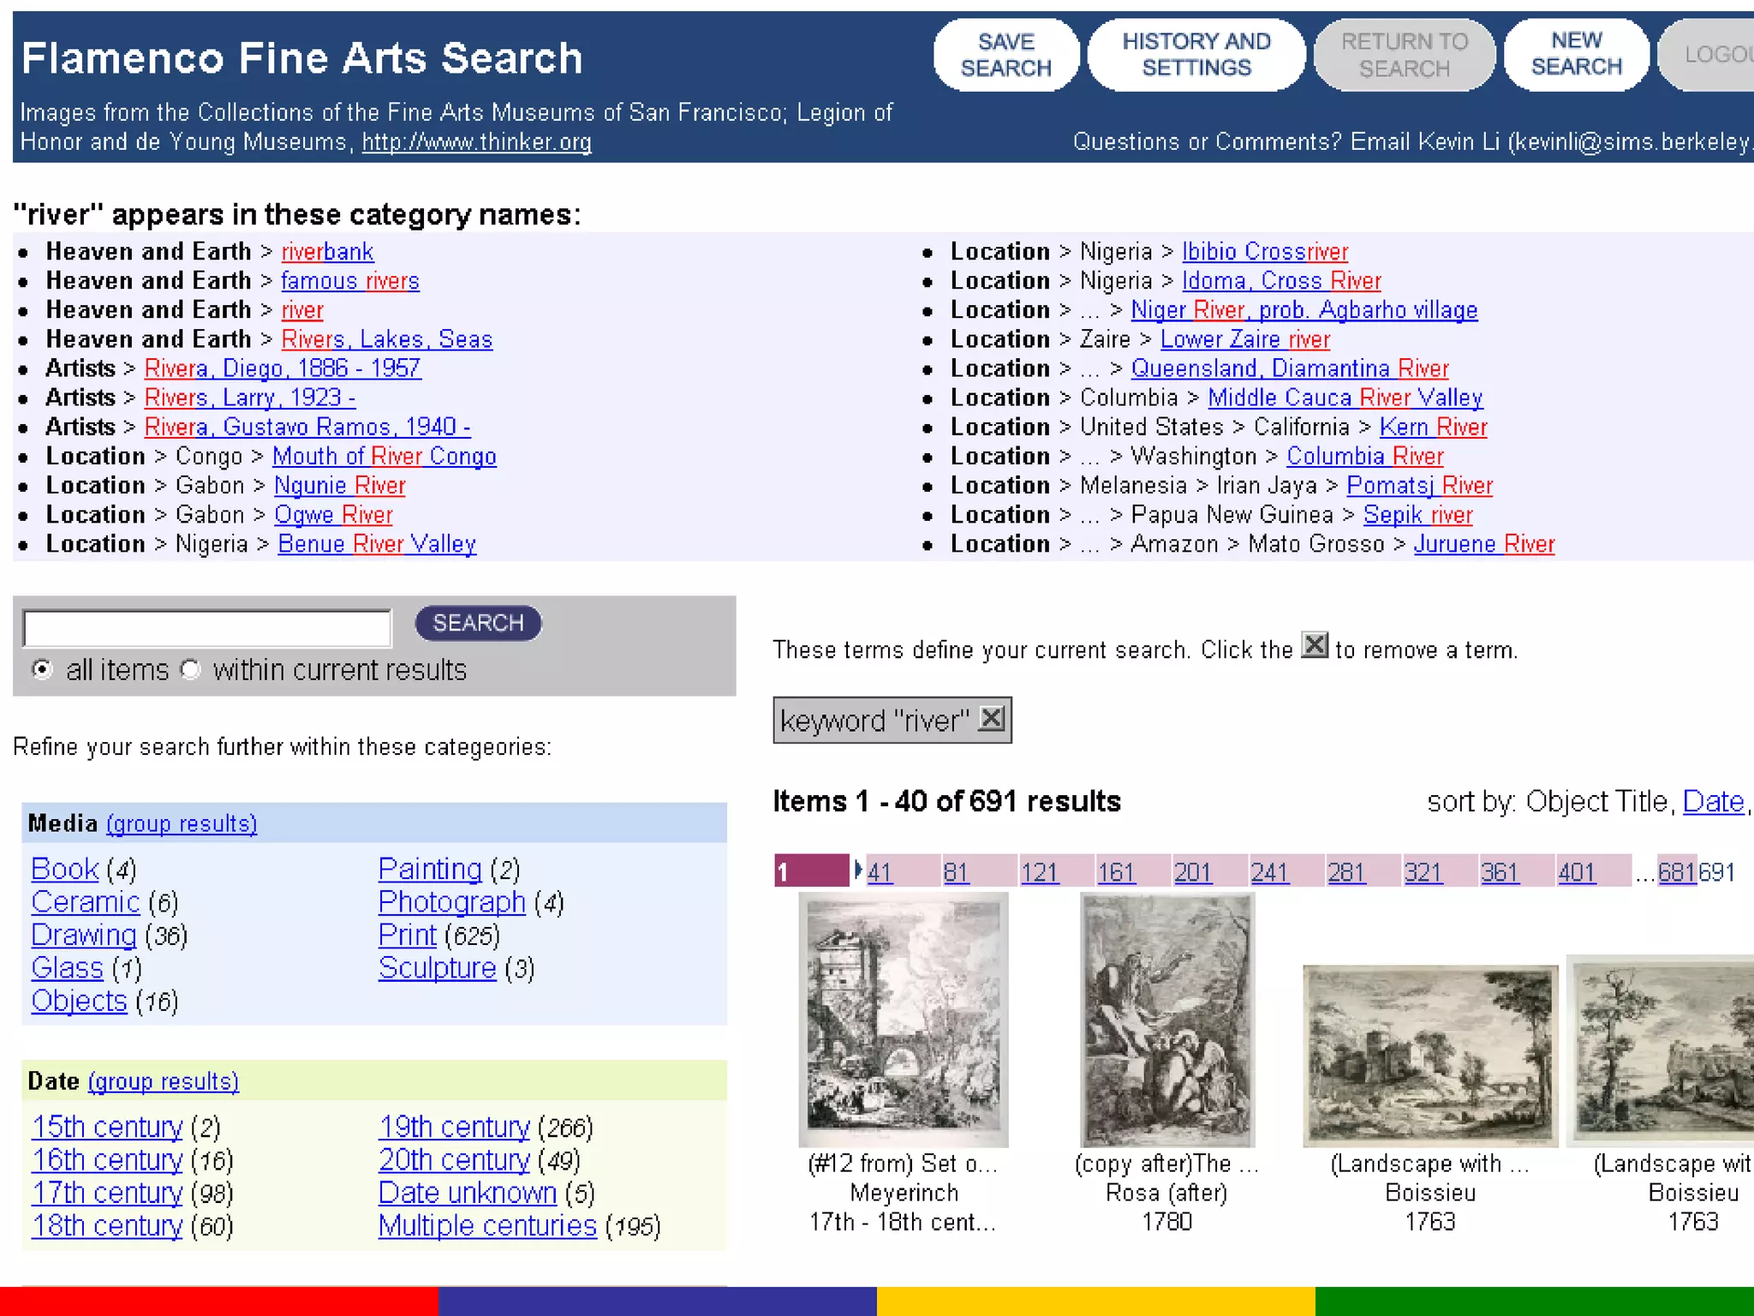The image size is (1754, 1316).
Task: Select the Columbia River location category
Action: 1364,456
